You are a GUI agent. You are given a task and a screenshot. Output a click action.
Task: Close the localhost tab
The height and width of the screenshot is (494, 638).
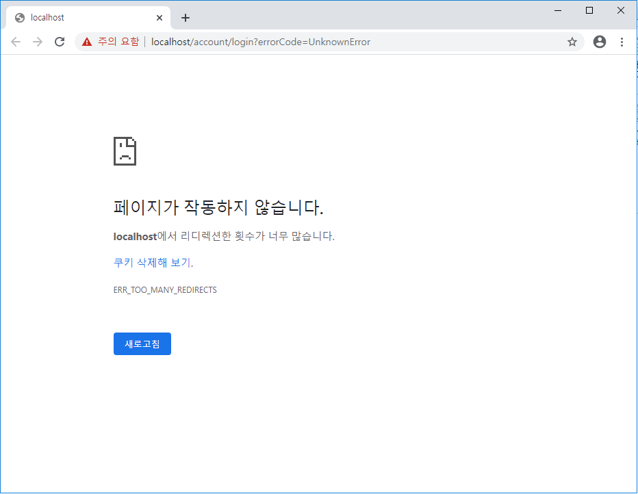159,18
